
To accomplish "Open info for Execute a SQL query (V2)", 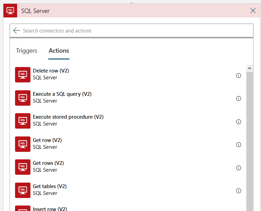I will click(238, 98).
